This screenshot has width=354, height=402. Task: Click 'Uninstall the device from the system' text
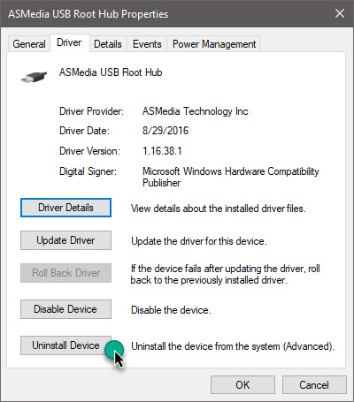[233, 346]
